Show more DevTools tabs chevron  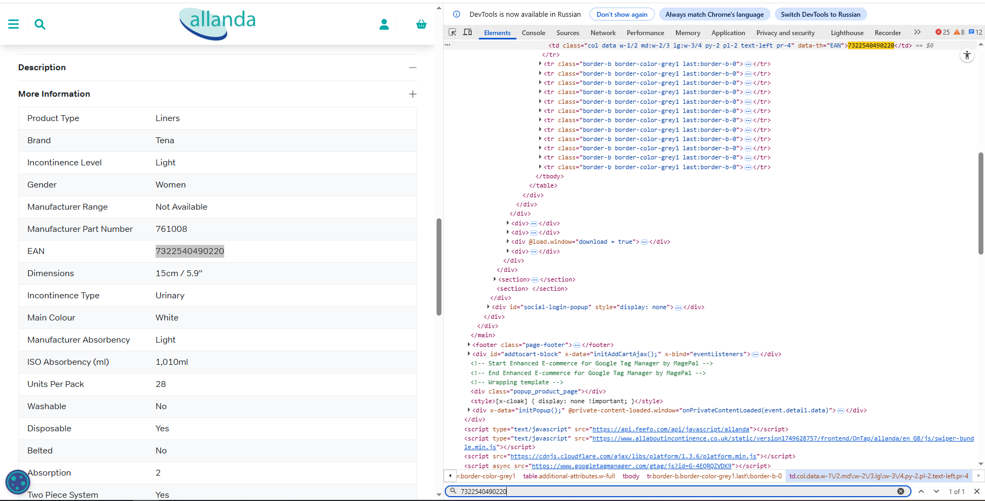(917, 32)
